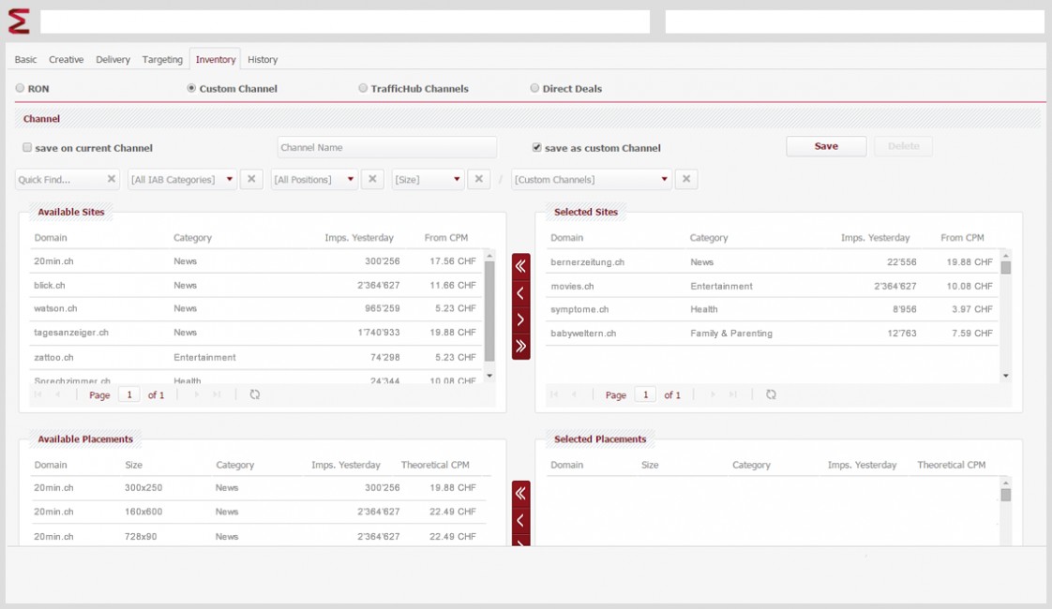Go to next page of Selected Sites

(713, 394)
